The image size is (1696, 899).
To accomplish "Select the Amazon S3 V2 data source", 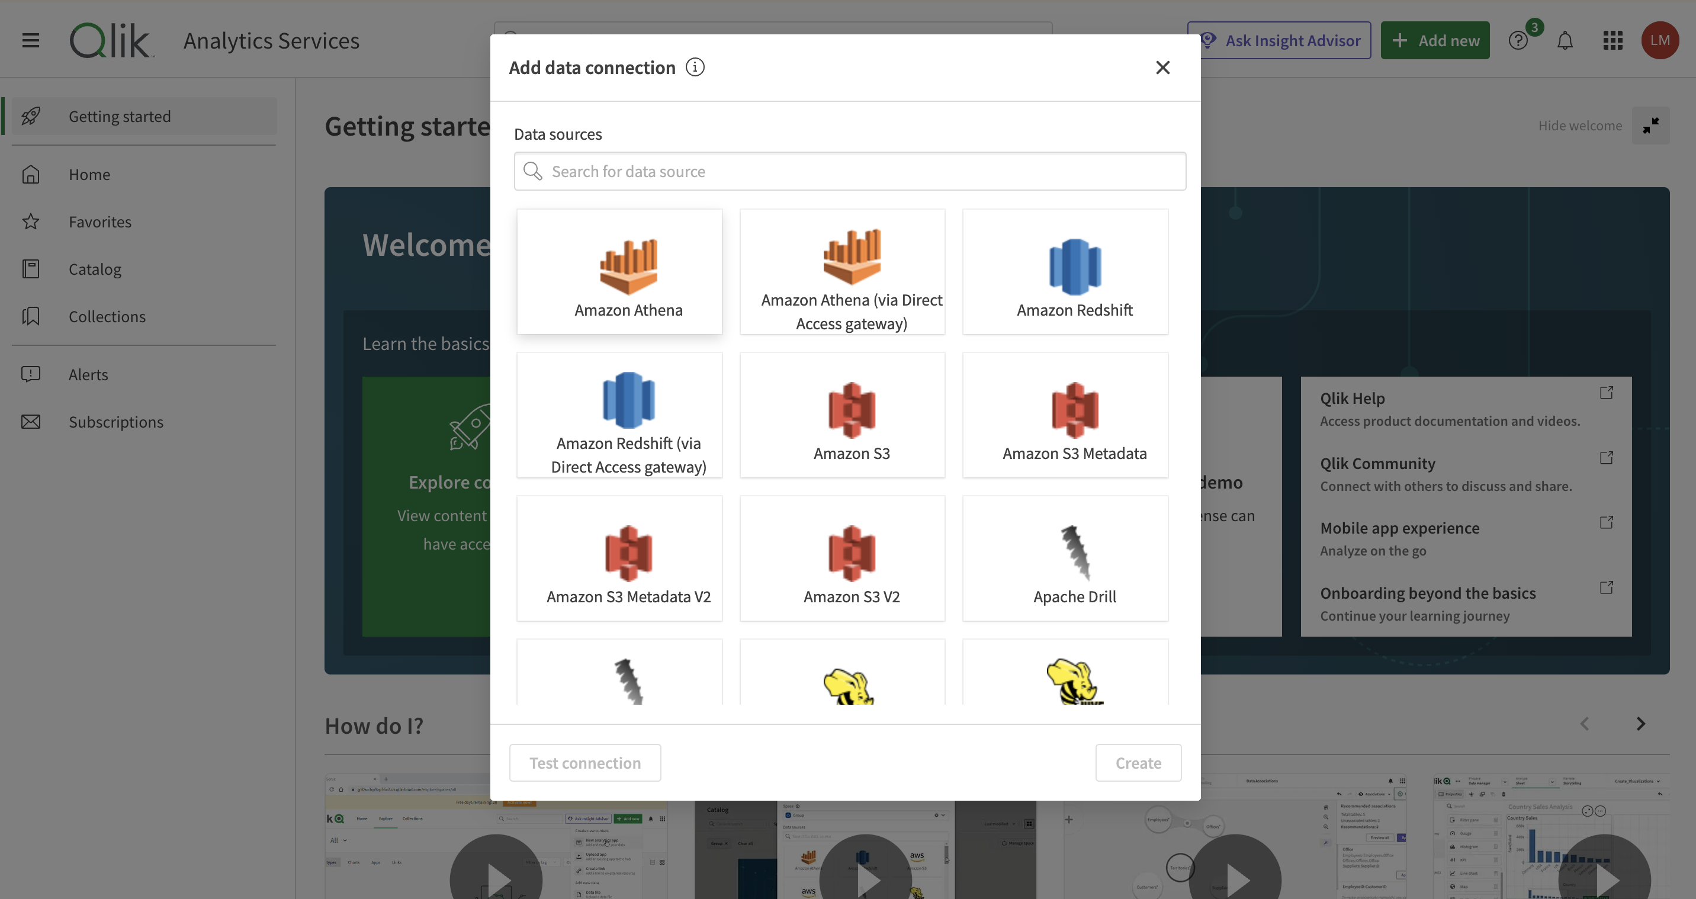I will click(x=843, y=558).
